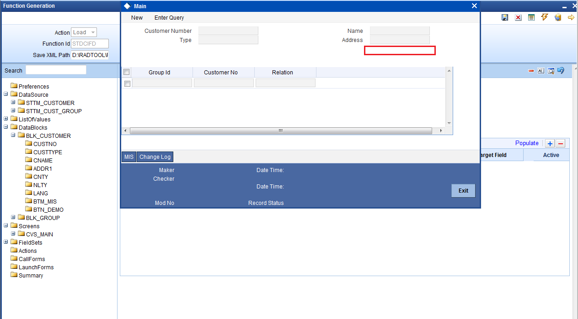Collapse the BLK_CUSTOMER node
Screen dimensions: 578x319
point(13,136)
